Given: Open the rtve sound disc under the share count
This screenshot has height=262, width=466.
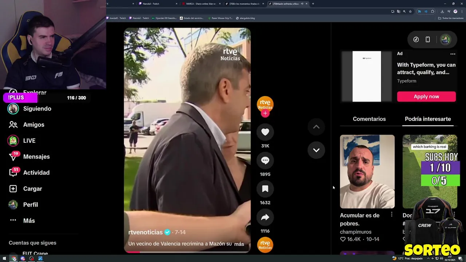Looking at the screenshot, I should click(265, 245).
